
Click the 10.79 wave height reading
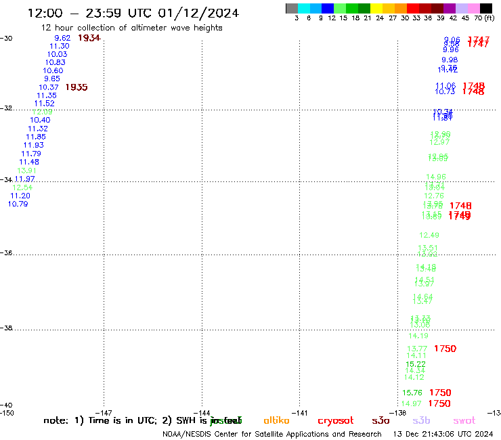[x=18, y=204]
